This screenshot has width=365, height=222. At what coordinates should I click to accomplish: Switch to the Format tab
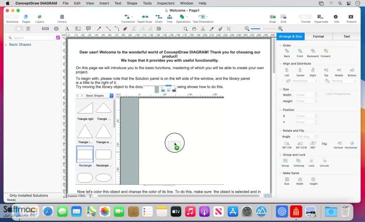pos(318,37)
